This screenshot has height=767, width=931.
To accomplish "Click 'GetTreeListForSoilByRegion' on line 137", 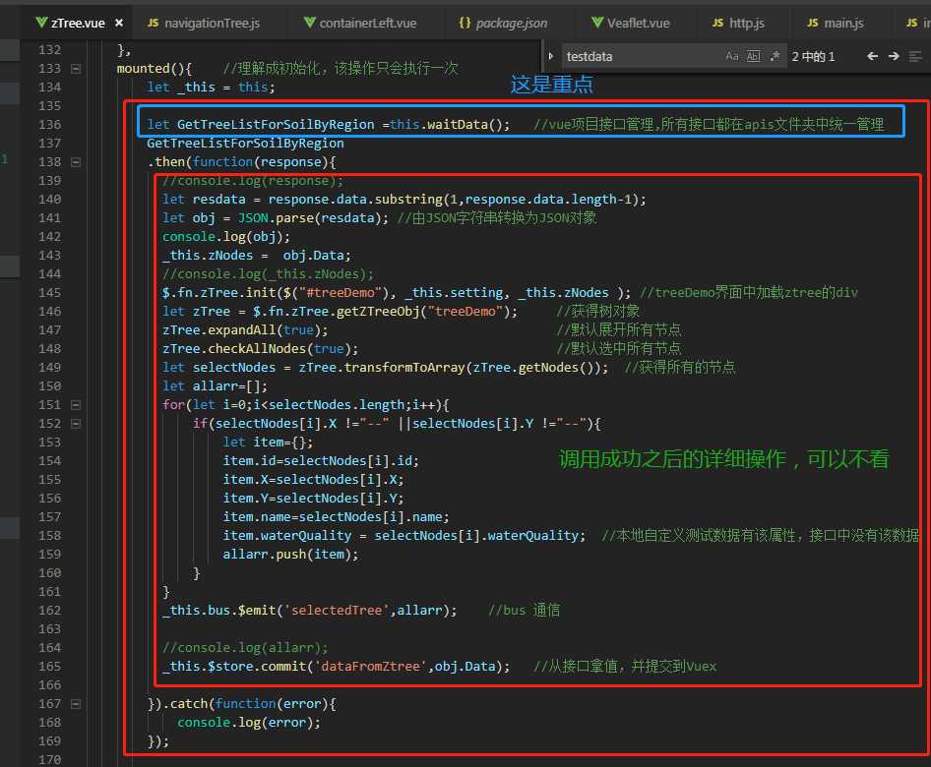I will (x=245, y=144).
